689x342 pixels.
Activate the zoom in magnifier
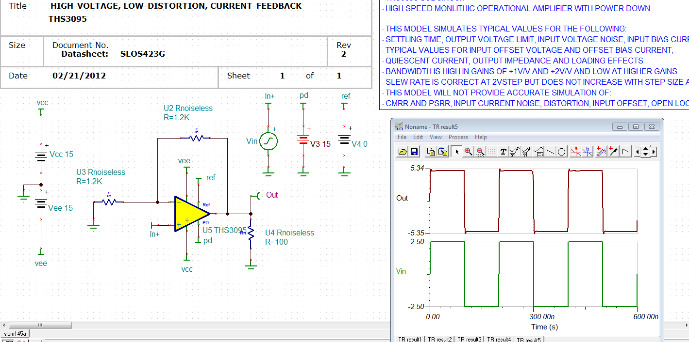468,152
